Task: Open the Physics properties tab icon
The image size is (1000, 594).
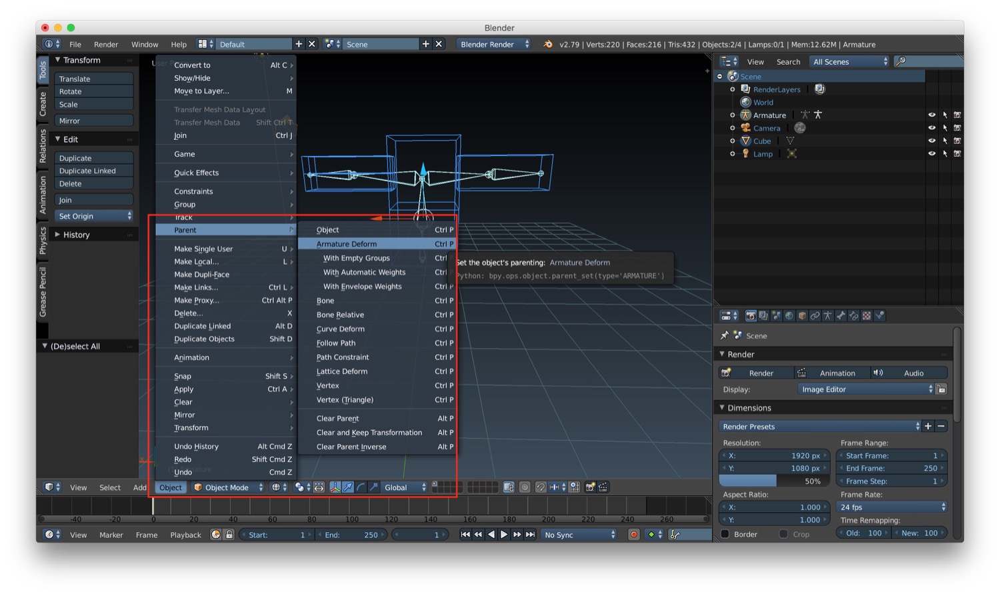Action: 879,315
